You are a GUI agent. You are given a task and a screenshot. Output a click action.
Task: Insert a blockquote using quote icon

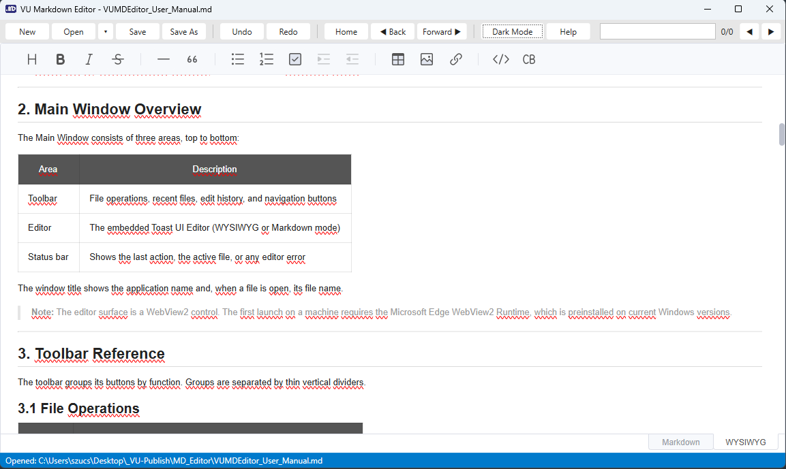192,60
